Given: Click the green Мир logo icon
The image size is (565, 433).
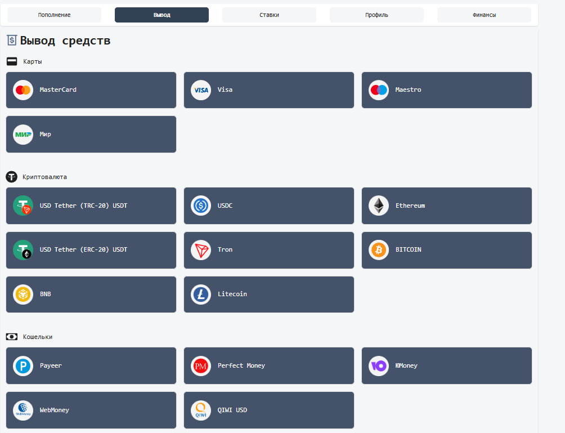Looking at the screenshot, I should pos(23,135).
